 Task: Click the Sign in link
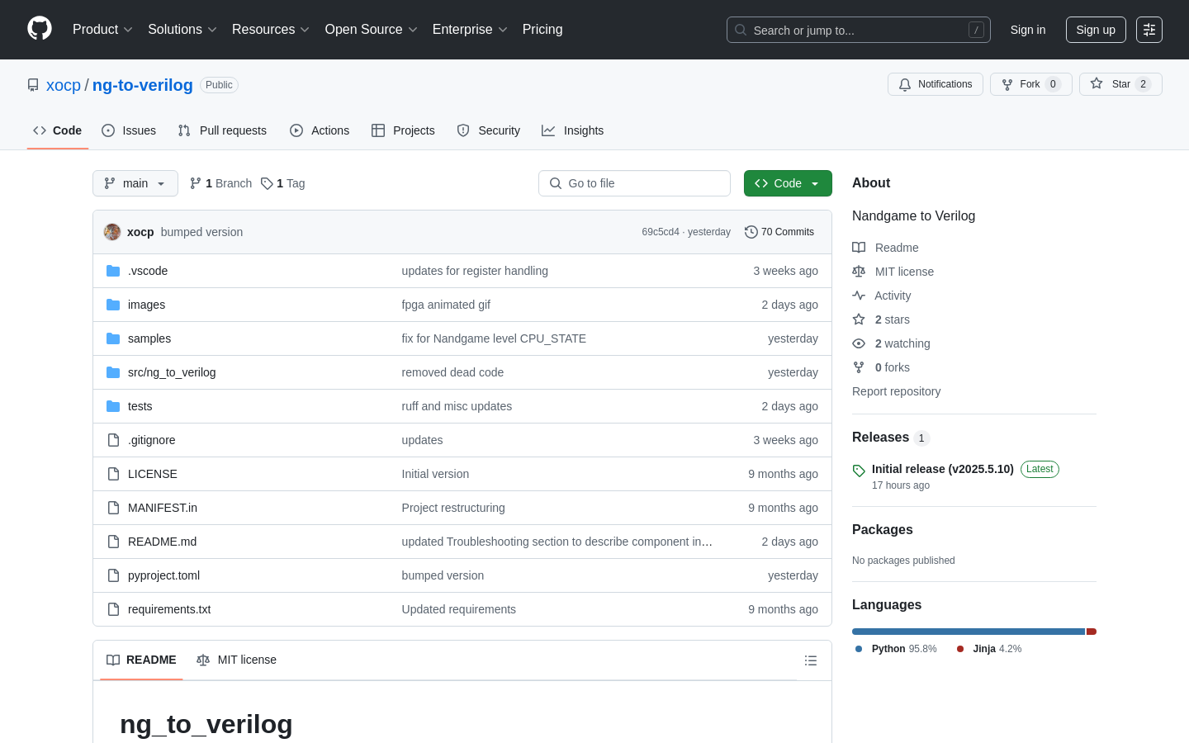[x=1028, y=30]
